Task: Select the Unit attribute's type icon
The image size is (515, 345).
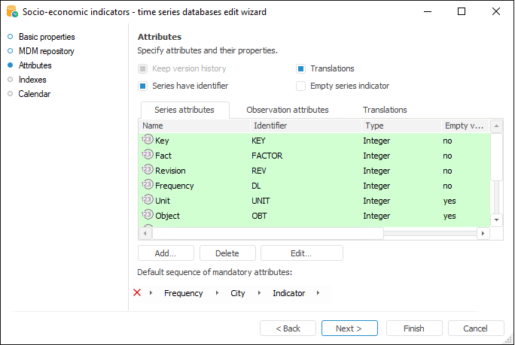Action: pyautogui.click(x=148, y=201)
